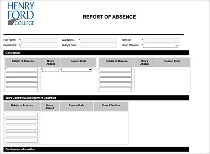210x154 pixels.
Task: Focus second date field under Extra Contractual
Action: point(22,121)
